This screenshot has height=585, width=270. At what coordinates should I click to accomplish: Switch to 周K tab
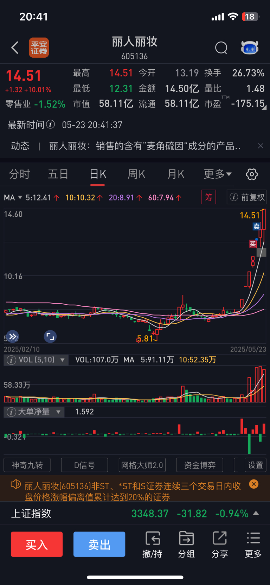(x=136, y=174)
